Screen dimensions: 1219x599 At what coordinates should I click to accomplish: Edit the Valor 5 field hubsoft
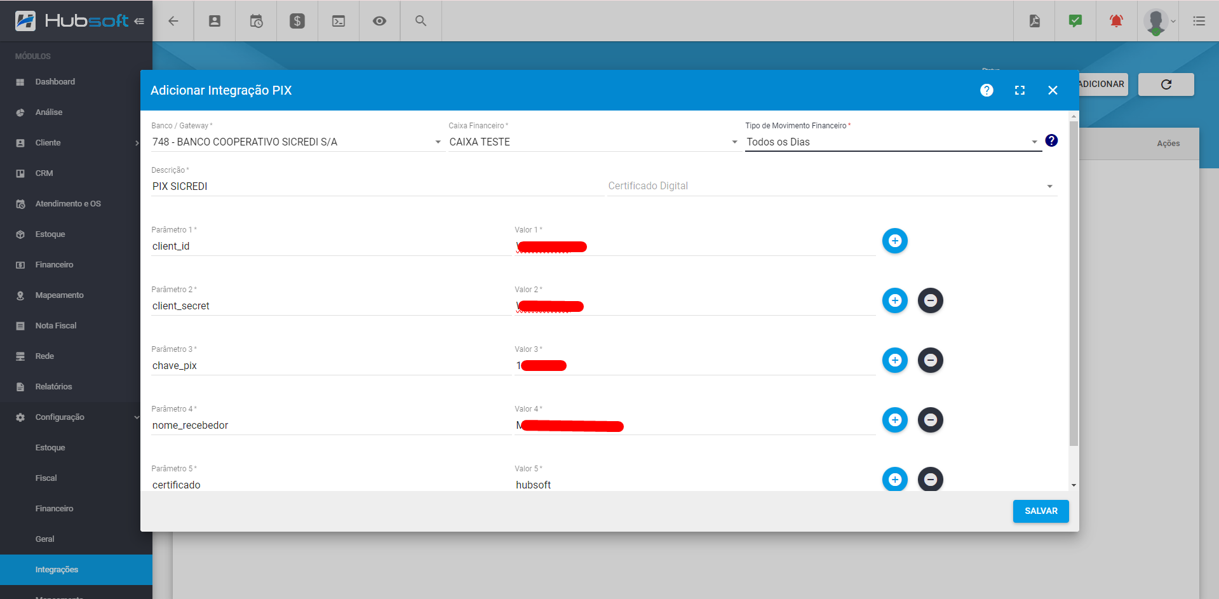click(695, 485)
